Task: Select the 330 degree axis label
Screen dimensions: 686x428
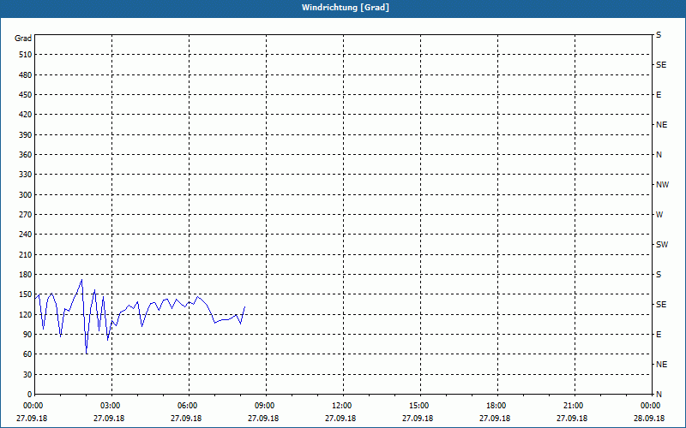Action: pyautogui.click(x=25, y=175)
